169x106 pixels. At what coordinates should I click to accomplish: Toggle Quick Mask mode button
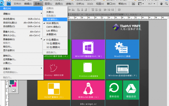(14, 90)
